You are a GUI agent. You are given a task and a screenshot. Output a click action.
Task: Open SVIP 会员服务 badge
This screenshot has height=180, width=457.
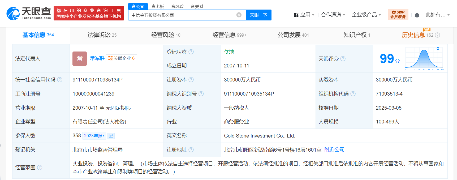pos(398,15)
